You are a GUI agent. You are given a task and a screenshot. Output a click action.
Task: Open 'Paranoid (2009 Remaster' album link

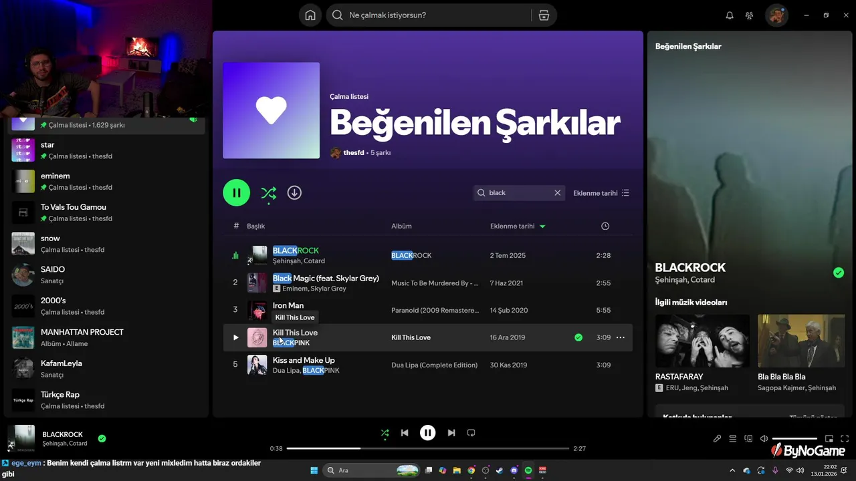[x=435, y=311]
